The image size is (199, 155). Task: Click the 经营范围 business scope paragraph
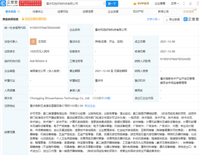pos(113,132)
